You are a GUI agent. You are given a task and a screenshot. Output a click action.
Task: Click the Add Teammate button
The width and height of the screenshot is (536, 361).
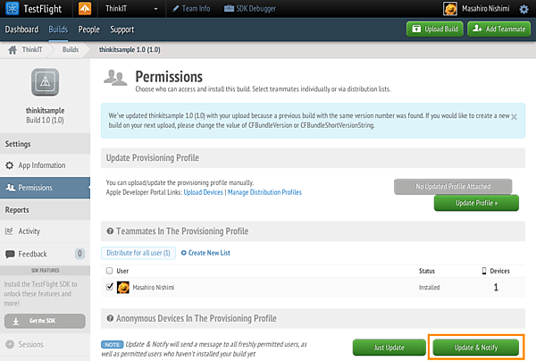coord(491,29)
